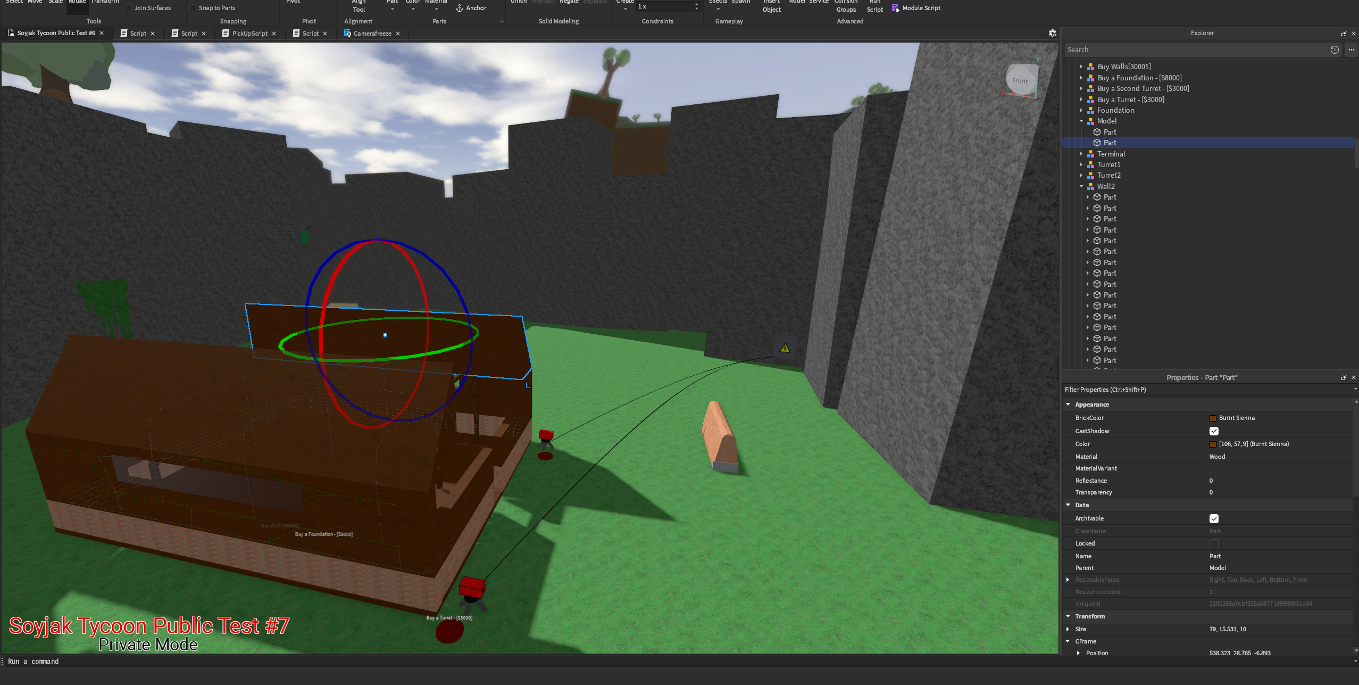Screen dimensions: 1359x685
Task: Click the Foundation model icon
Action: coord(1090,110)
